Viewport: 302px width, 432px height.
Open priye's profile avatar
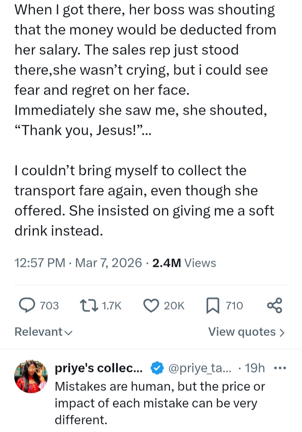tap(31, 375)
